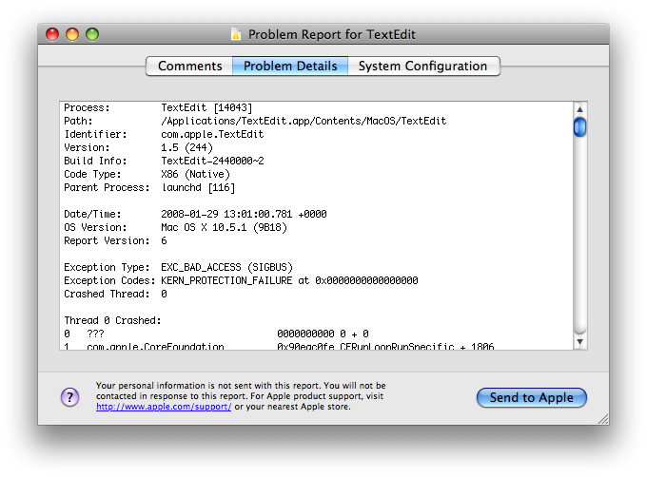Open the System Configuration tab
Screen dimensions: 647x477
pyautogui.click(x=423, y=67)
